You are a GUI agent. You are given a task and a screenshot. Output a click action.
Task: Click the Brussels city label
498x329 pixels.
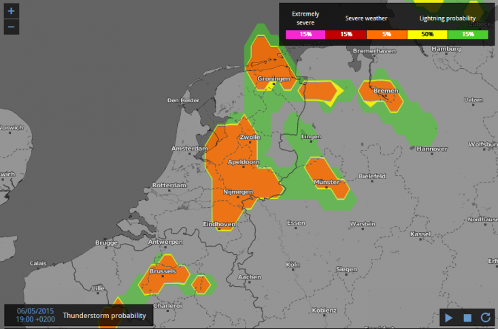pyautogui.click(x=162, y=271)
